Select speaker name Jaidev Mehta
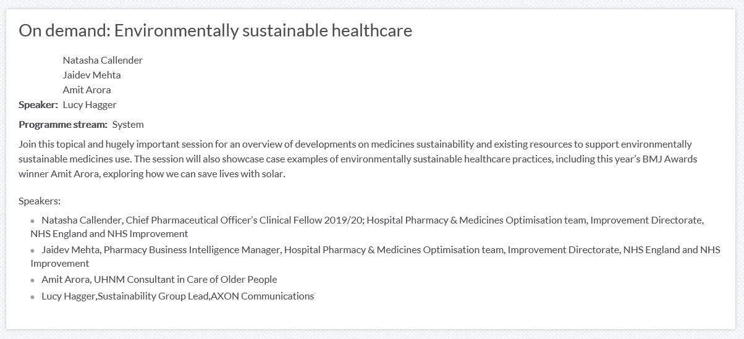The image size is (744, 339). [x=91, y=75]
